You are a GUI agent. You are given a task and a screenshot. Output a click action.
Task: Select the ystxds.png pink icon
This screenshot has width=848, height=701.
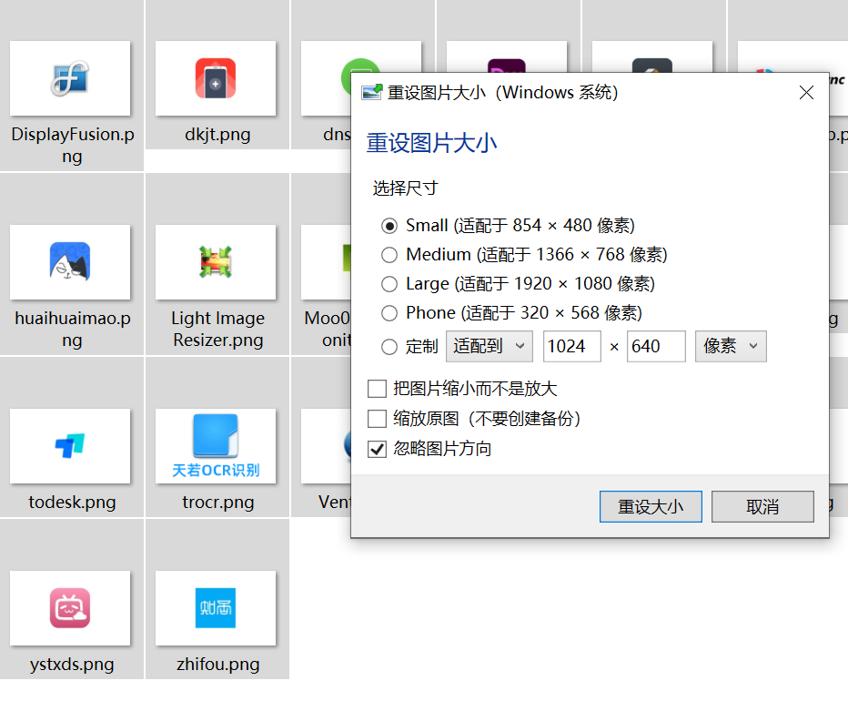coord(70,608)
